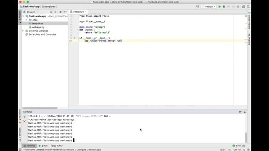This screenshot has height=151, width=269.
Task: Open Run tool window tab
Action: tap(43, 146)
